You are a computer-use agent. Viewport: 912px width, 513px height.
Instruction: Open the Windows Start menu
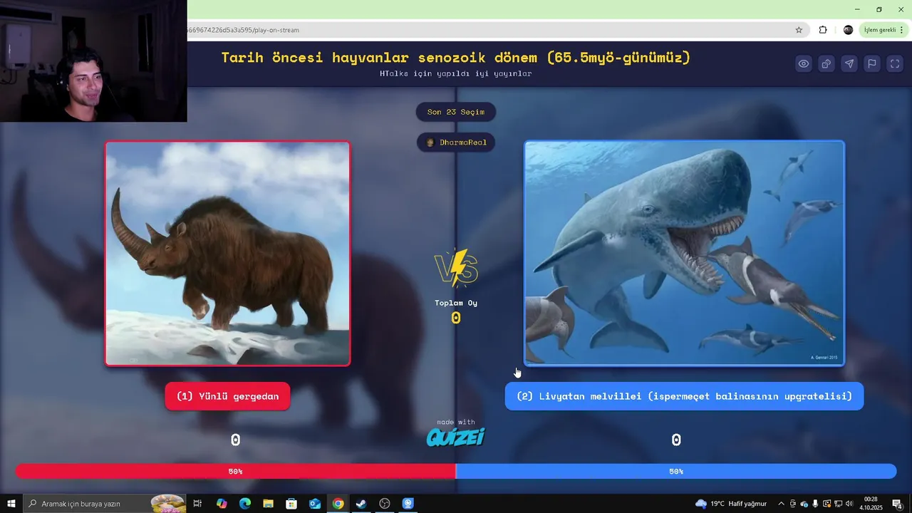pyautogui.click(x=11, y=504)
